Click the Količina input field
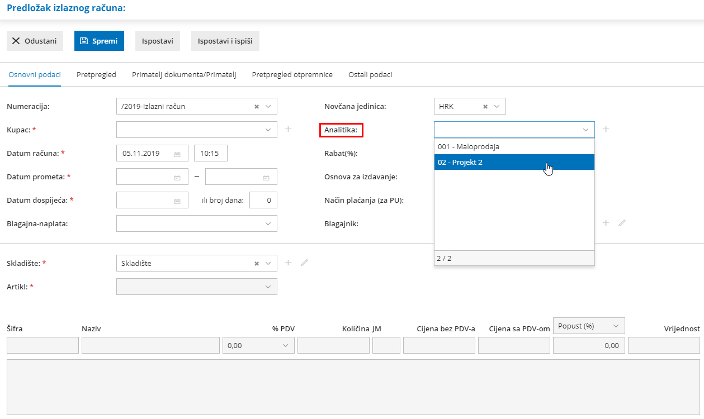This screenshot has width=704, height=419. click(x=333, y=345)
